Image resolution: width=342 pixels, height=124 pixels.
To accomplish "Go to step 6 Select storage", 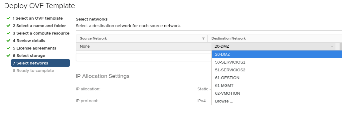I will pos(29,56).
